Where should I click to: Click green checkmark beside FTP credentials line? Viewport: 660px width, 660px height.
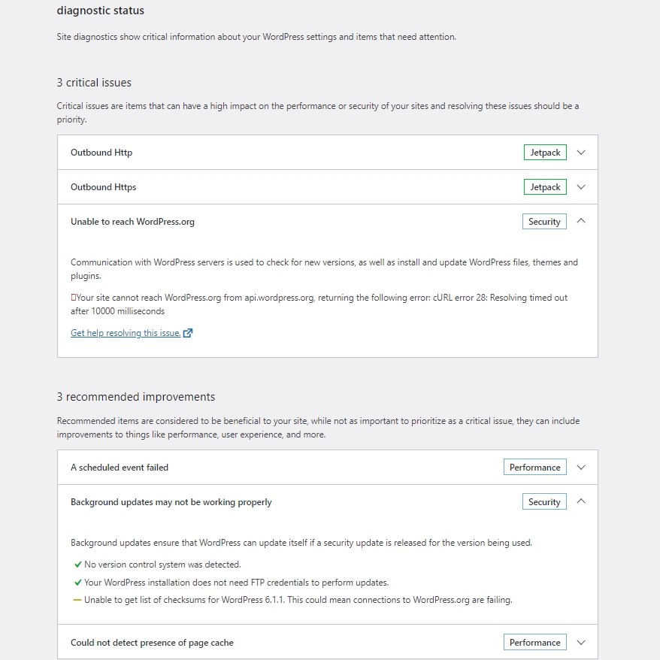[x=77, y=582]
